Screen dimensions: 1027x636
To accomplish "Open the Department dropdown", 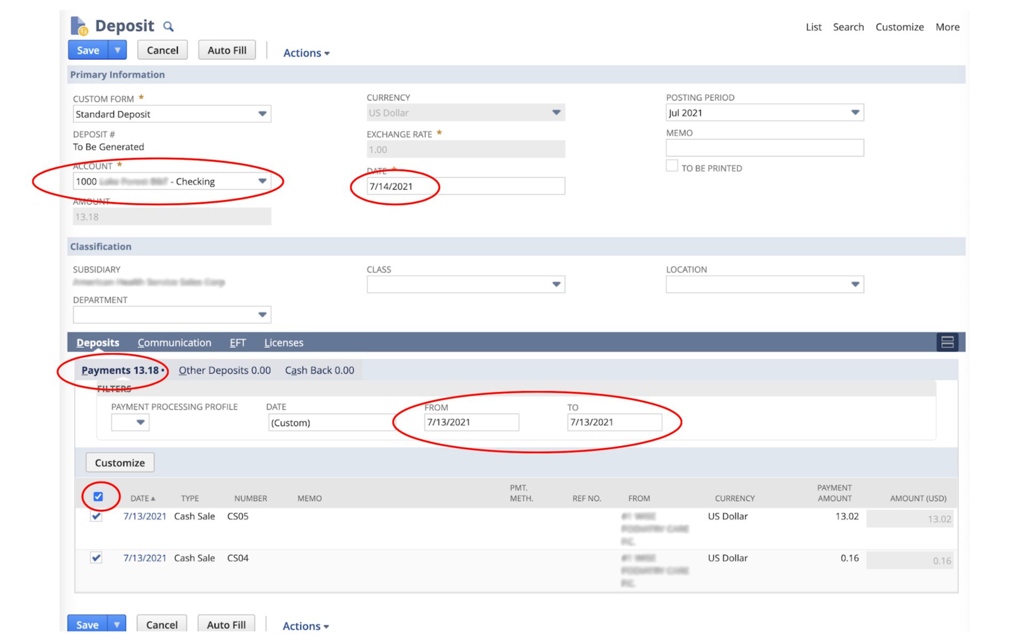I will click(x=263, y=315).
